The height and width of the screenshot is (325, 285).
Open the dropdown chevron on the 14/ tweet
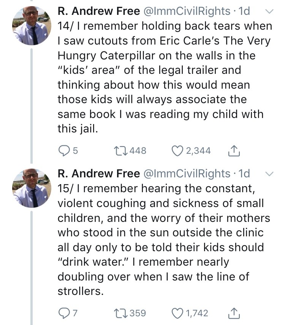(269, 12)
